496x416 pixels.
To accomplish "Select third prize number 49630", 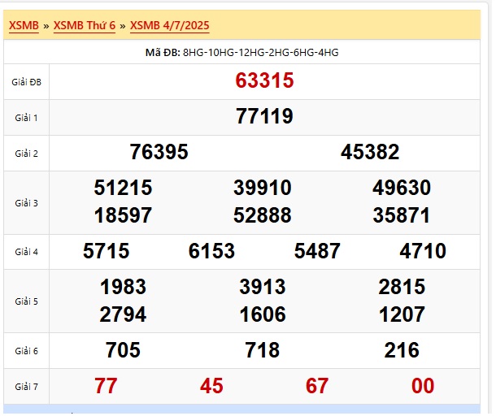I will pos(402,188).
